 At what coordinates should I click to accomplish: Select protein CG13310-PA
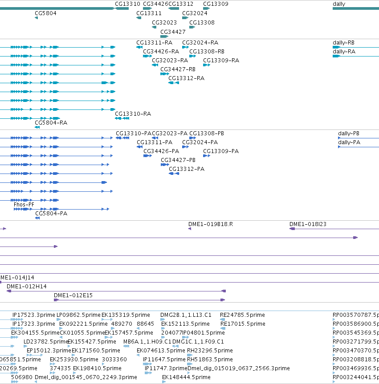tap(134, 133)
